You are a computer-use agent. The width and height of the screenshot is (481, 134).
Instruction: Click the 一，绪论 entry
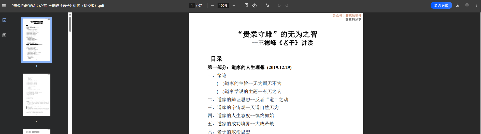pyautogui.click(x=217, y=75)
